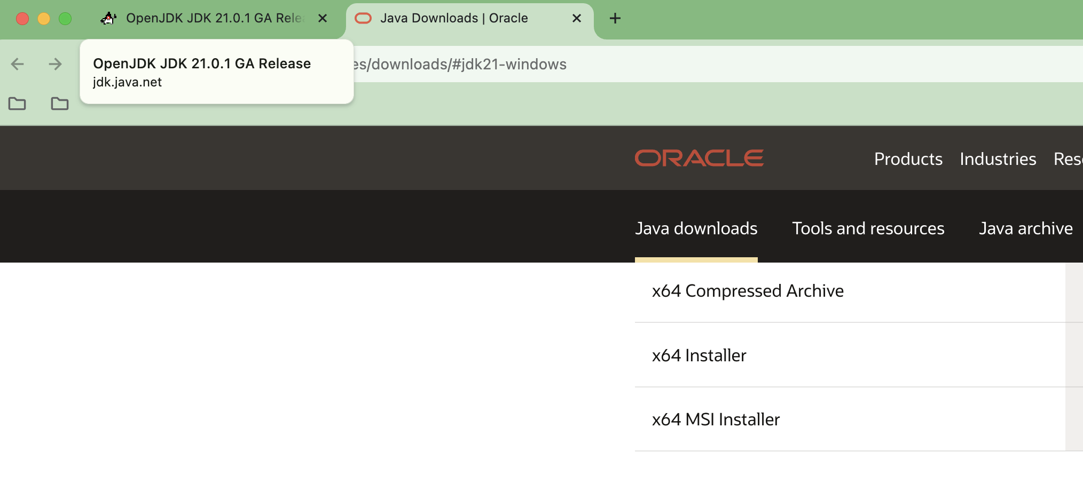Select the x64 Compressed Archive row
The width and height of the screenshot is (1083, 491).
(859, 291)
